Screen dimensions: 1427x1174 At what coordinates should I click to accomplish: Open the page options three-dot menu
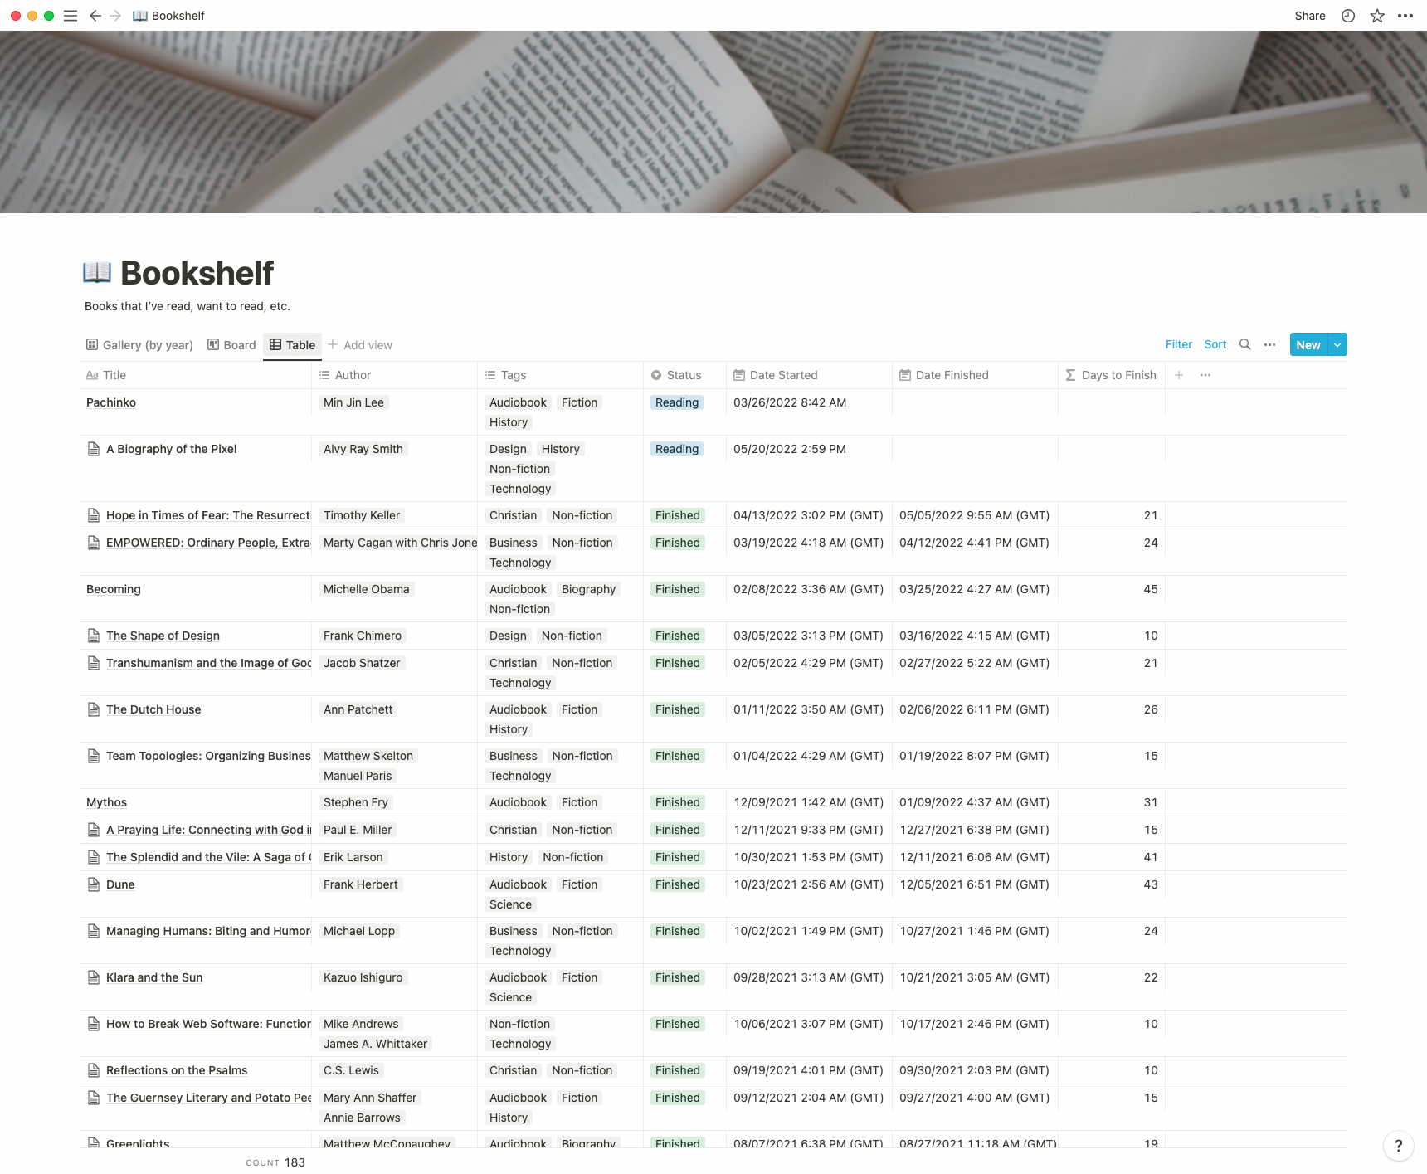[x=1405, y=16]
